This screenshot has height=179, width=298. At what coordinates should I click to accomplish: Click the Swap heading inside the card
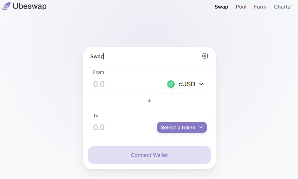coord(97,56)
